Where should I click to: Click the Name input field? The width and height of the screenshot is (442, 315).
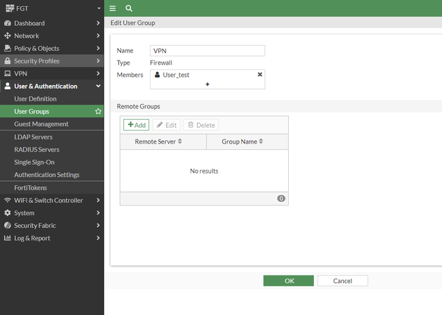[x=207, y=50]
